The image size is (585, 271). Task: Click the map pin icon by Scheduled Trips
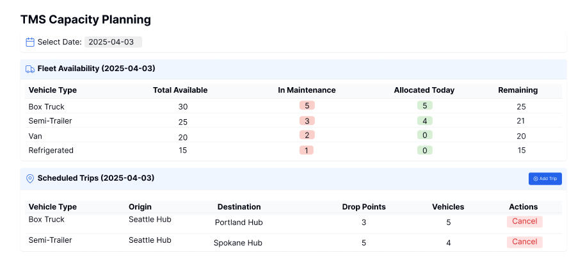(x=30, y=179)
